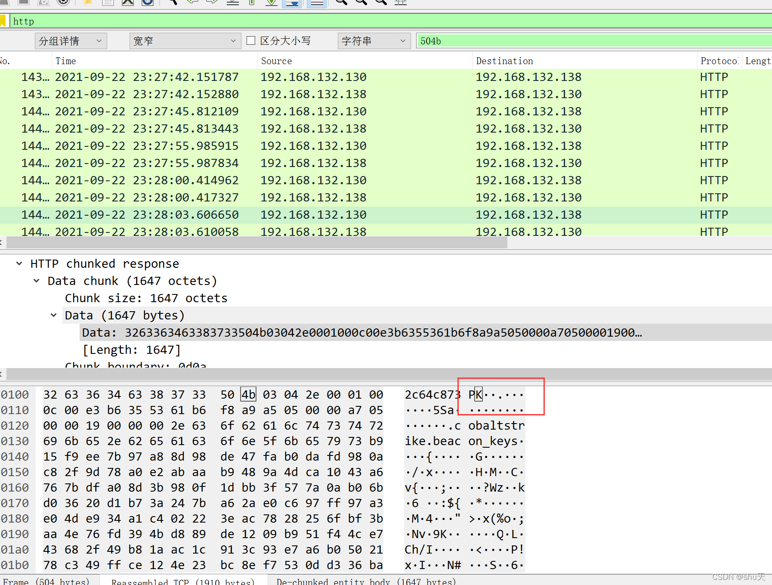The width and height of the screenshot is (772, 585).
Task: Click hex offset 0130
Action: pos(15,441)
